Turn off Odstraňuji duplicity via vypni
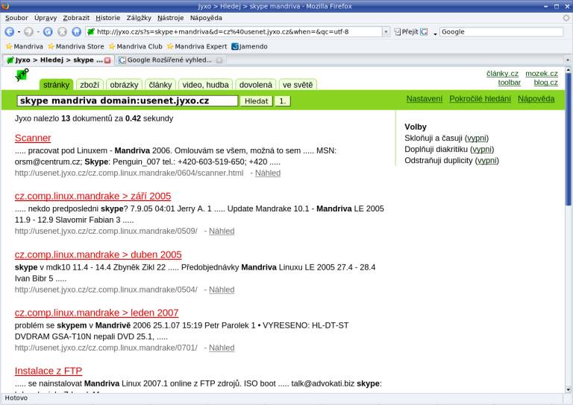573x405 pixels. point(486,160)
